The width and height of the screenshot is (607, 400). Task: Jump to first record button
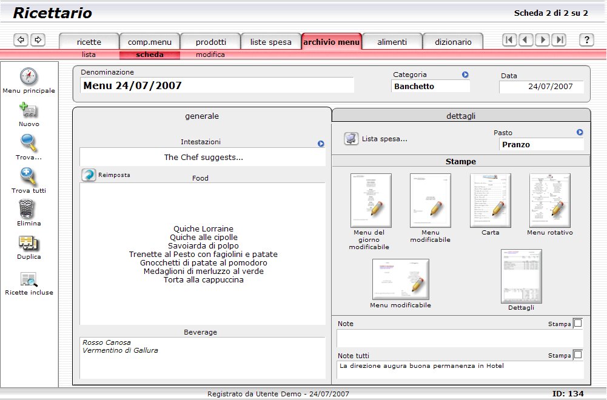coord(509,39)
